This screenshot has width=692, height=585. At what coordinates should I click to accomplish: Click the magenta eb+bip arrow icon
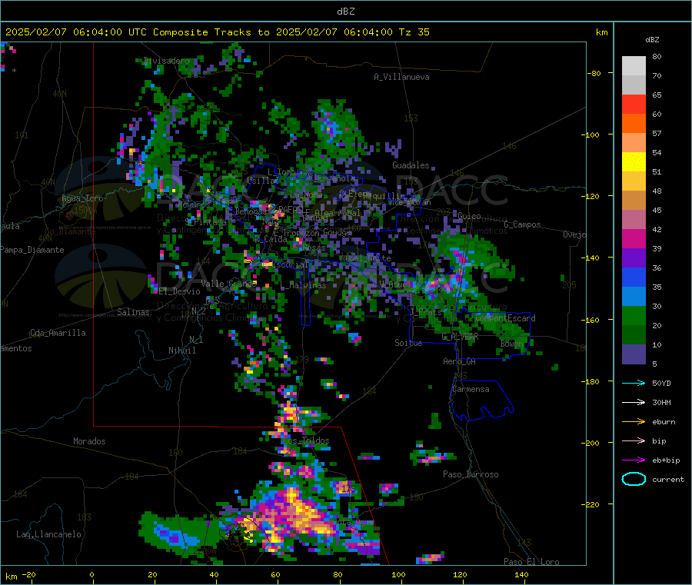634,460
